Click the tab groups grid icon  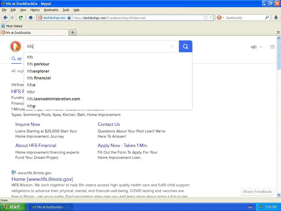coord(278,32)
